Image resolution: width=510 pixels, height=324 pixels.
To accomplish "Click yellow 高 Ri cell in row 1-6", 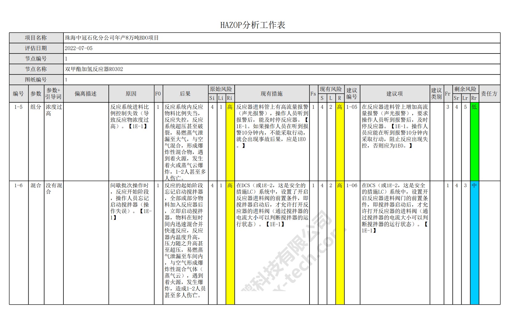I will point(230,243).
